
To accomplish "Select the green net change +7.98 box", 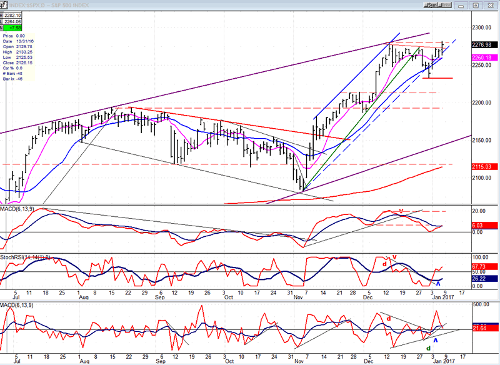I will 14,27.
